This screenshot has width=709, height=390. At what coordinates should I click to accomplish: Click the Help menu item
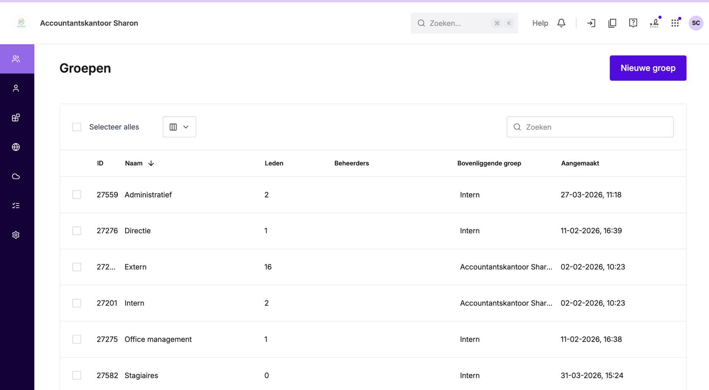540,23
